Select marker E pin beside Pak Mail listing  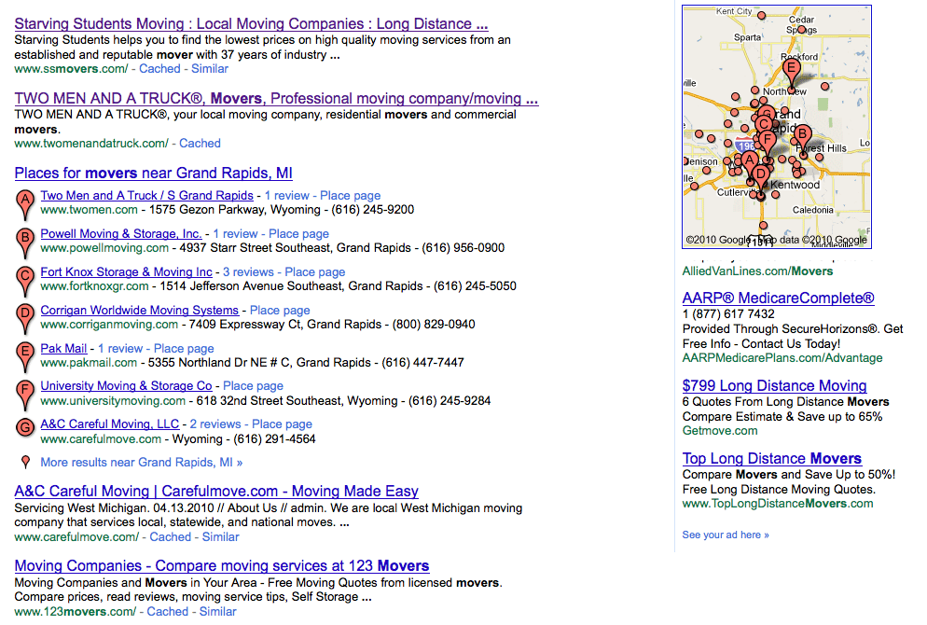pyautogui.click(x=25, y=354)
